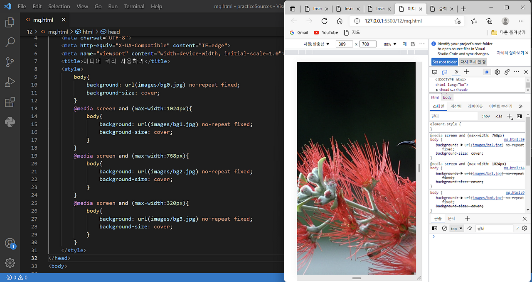Switch to the Event Listeners tab

point(500,107)
